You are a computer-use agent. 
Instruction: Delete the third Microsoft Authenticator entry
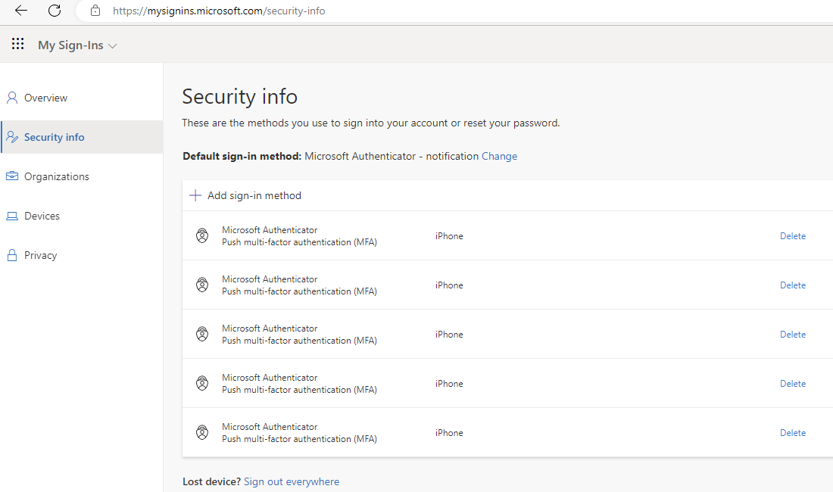point(793,335)
